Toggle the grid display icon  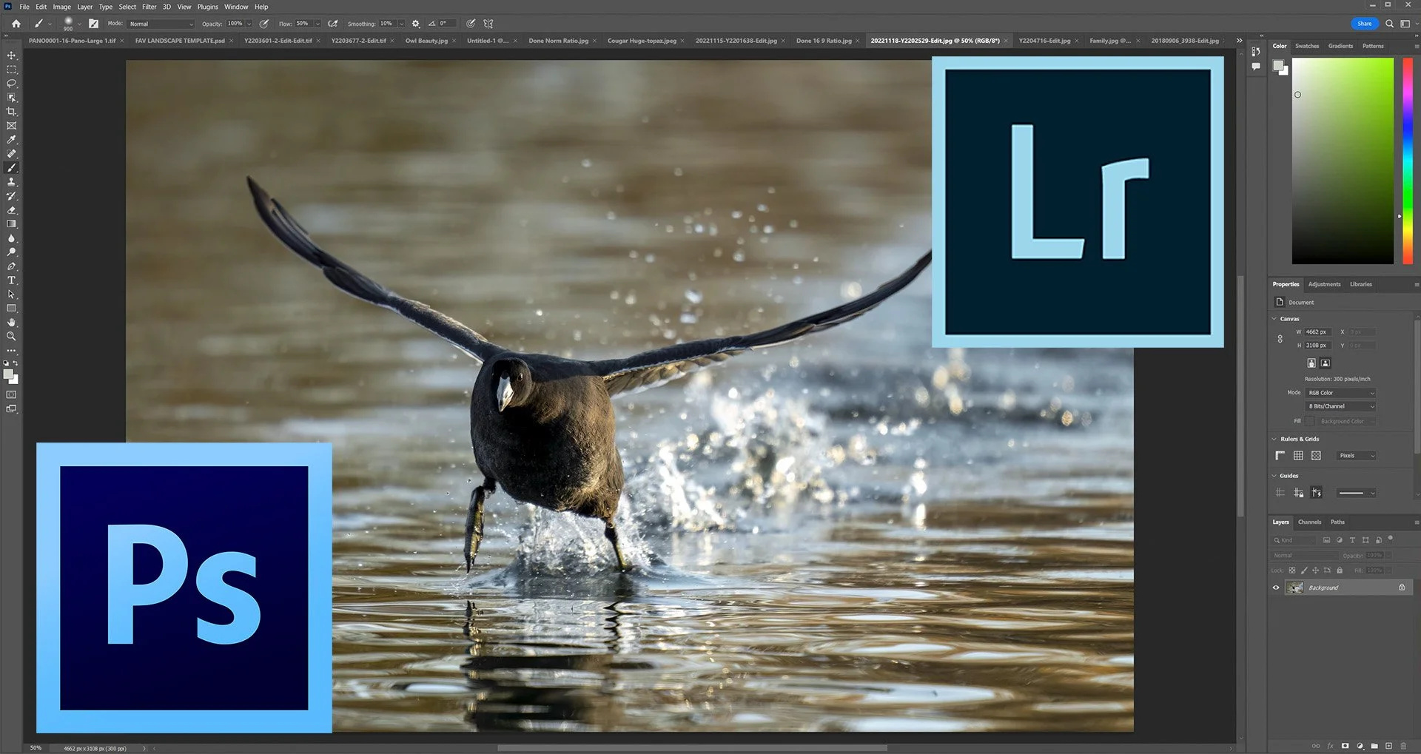tap(1298, 456)
